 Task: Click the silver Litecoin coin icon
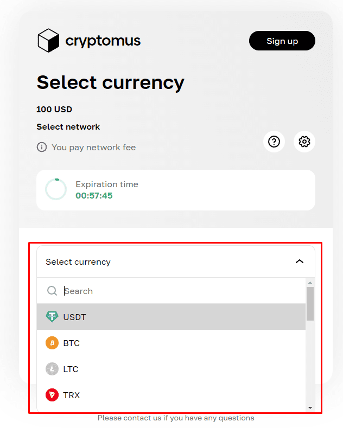click(x=52, y=369)
